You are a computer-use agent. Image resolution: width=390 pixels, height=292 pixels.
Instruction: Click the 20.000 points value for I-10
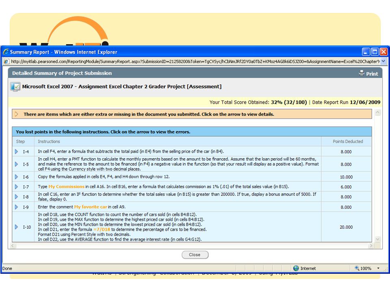[346, 227]
